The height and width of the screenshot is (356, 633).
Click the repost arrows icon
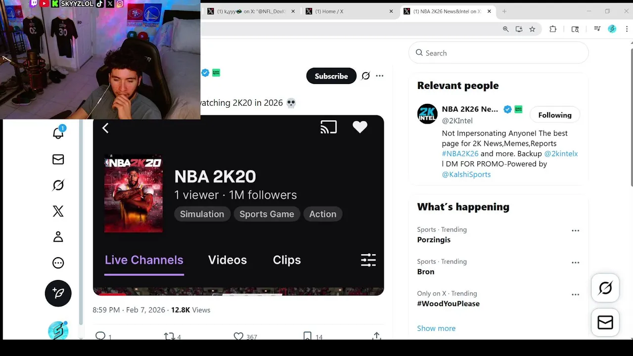tap(169, 336)
